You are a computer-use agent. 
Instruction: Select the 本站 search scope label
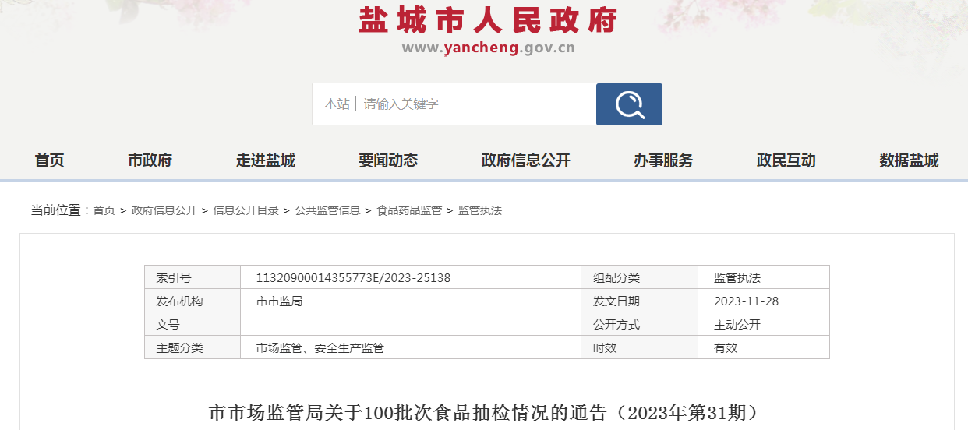337,104
